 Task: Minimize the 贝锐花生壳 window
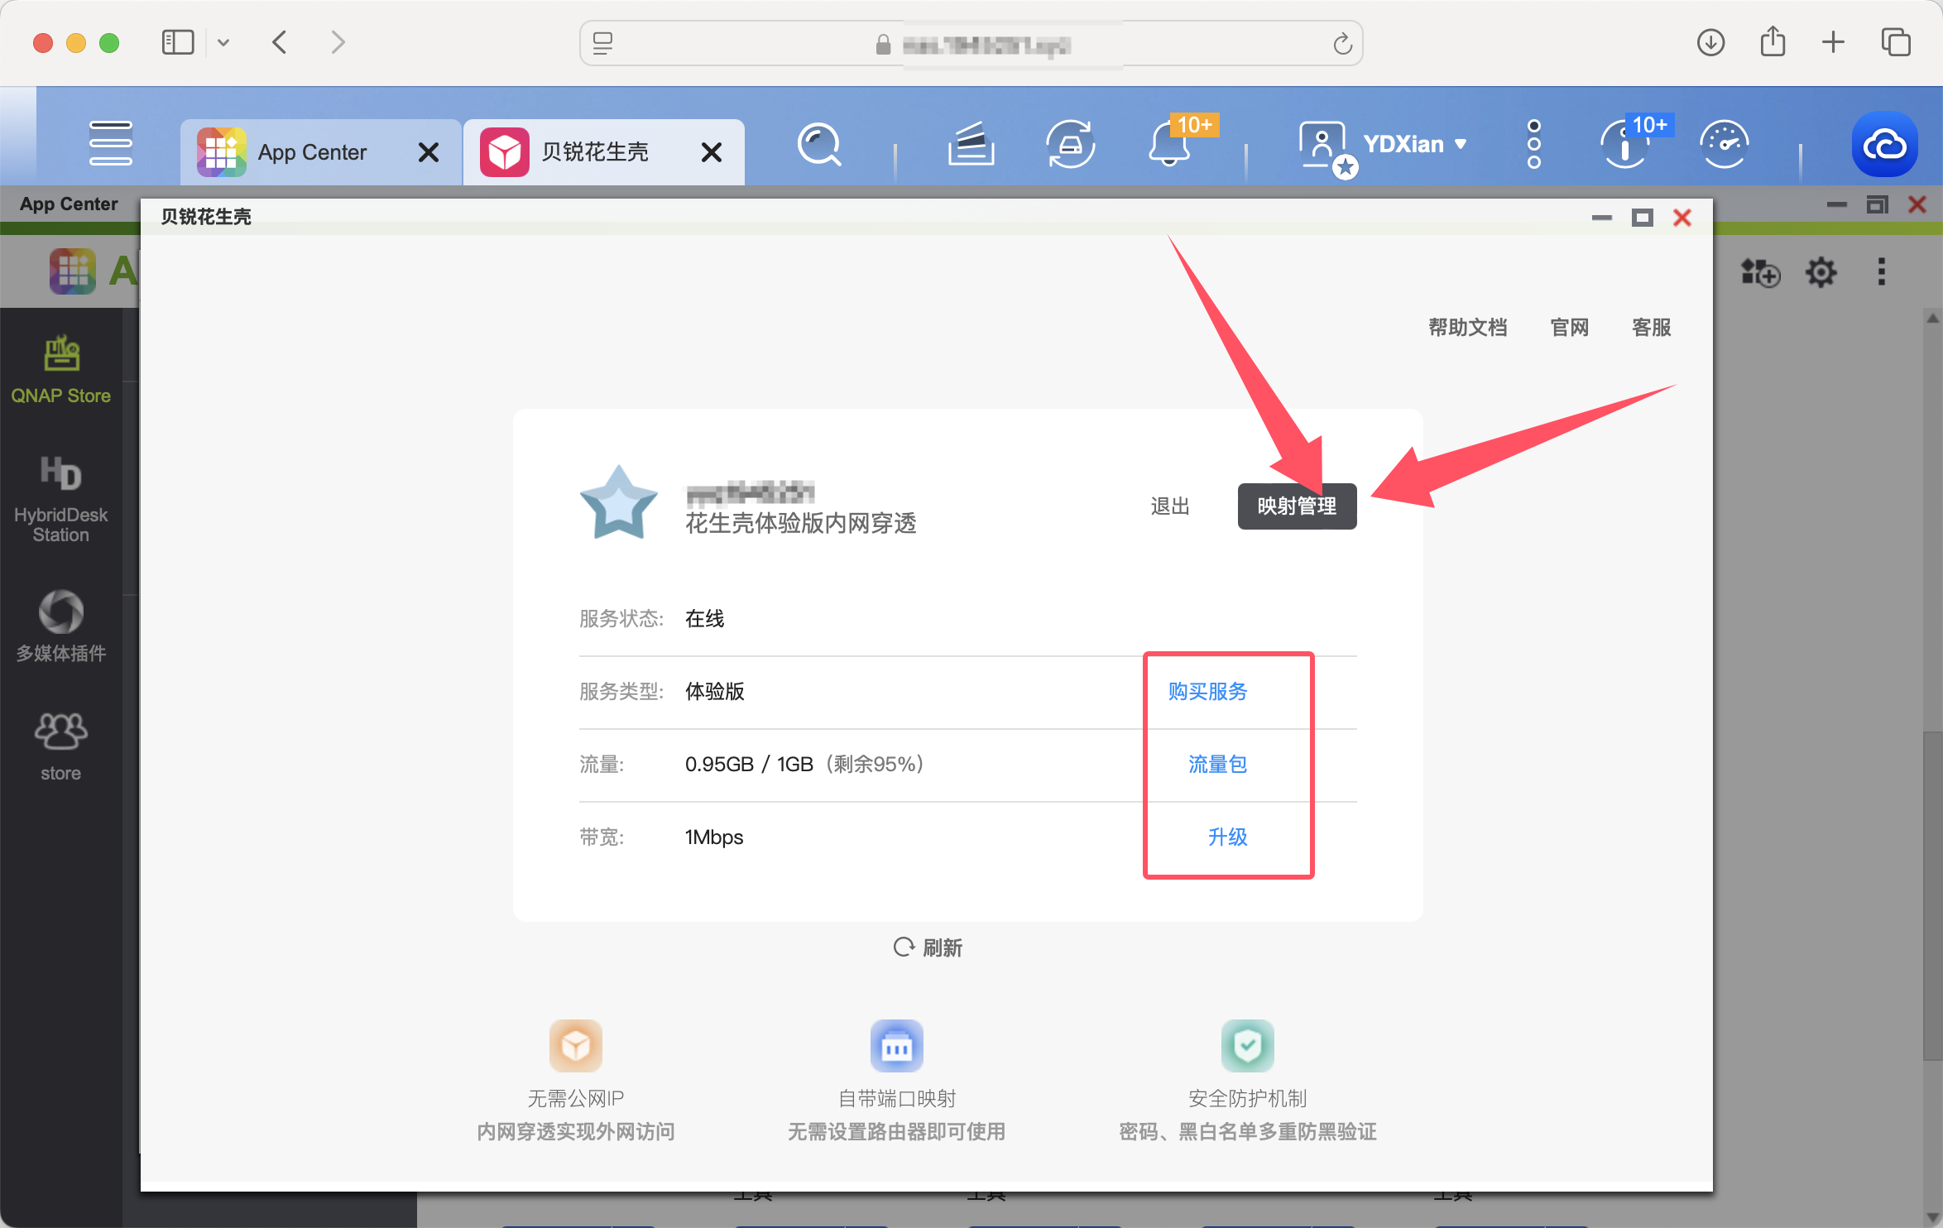click(1601, 218)
